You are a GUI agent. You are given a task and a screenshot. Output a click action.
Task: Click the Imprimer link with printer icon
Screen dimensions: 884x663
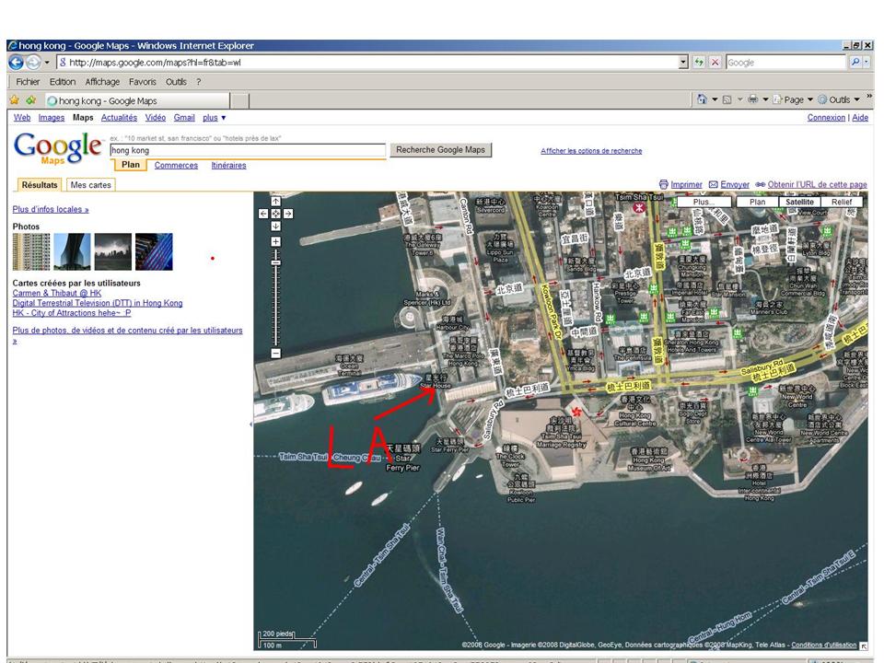pyautogui.click(x=680, y=184)
